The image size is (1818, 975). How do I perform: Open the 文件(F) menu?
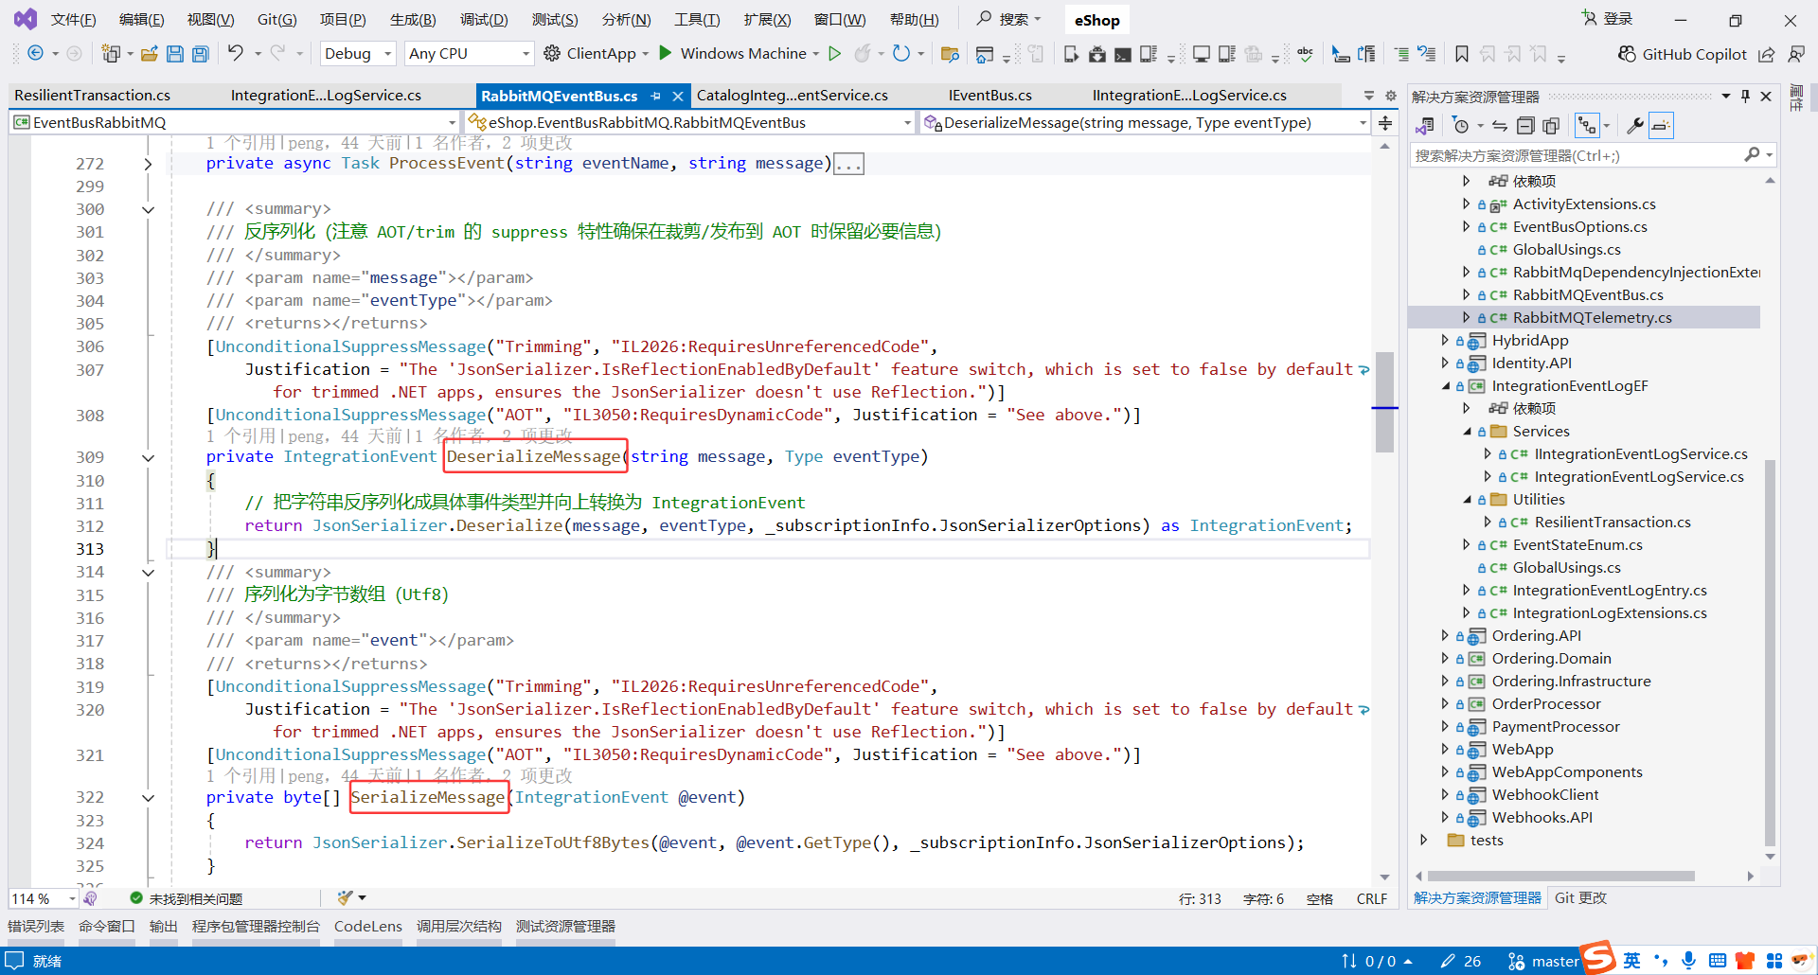pos(73,20)
